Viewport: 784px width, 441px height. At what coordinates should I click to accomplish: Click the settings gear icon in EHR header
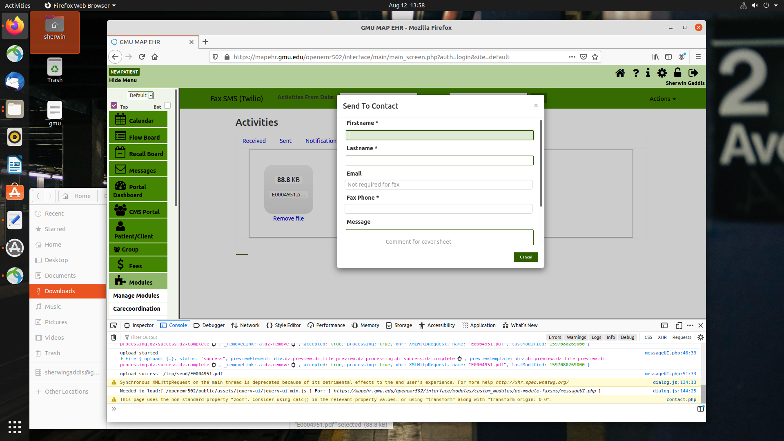click(x=662, y=73)
